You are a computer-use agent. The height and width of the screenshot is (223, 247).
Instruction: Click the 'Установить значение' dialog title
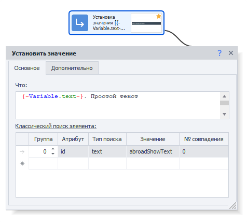click(x=44, y=53)
